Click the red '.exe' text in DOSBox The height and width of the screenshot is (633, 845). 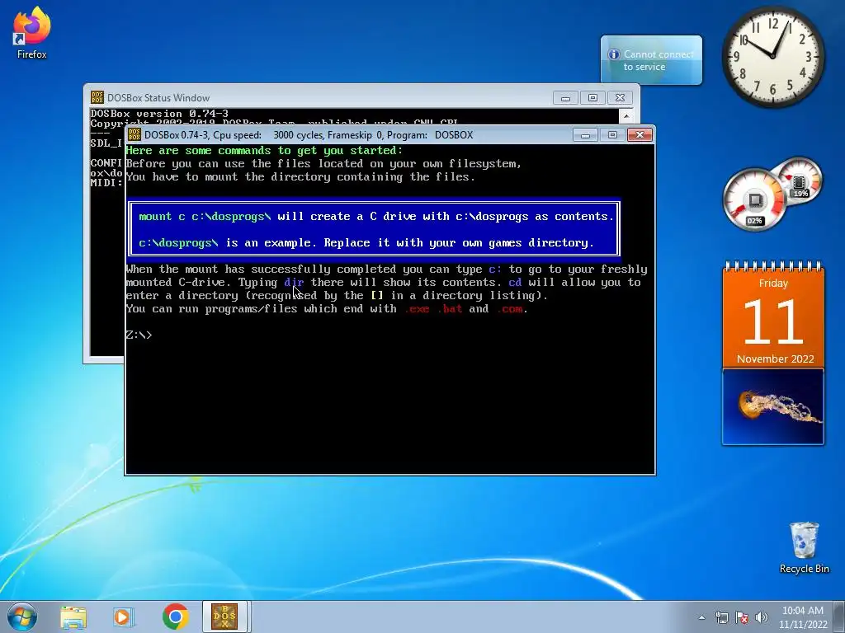pyautogui.click(x=417, y=309)
